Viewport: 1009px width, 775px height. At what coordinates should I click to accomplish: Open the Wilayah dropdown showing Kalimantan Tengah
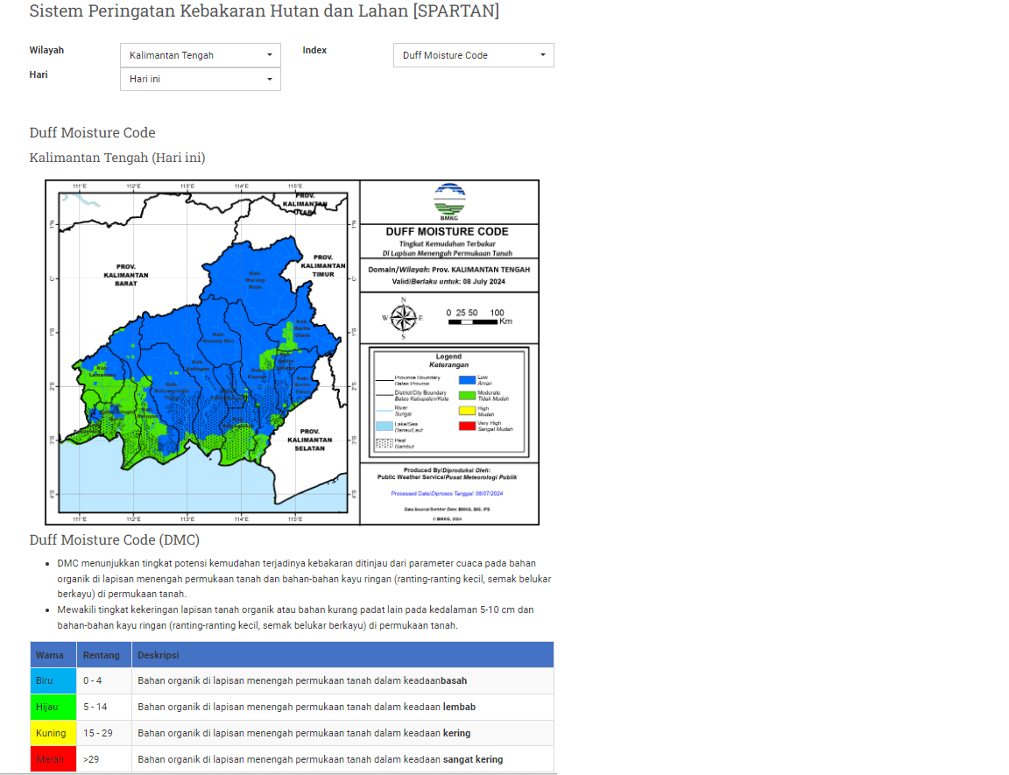200,55
